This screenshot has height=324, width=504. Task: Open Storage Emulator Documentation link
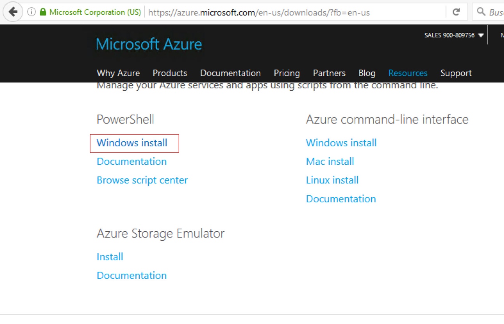click(x=132, y=276)
